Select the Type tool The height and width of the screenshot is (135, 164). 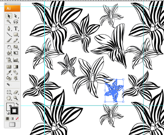point(16,28)
